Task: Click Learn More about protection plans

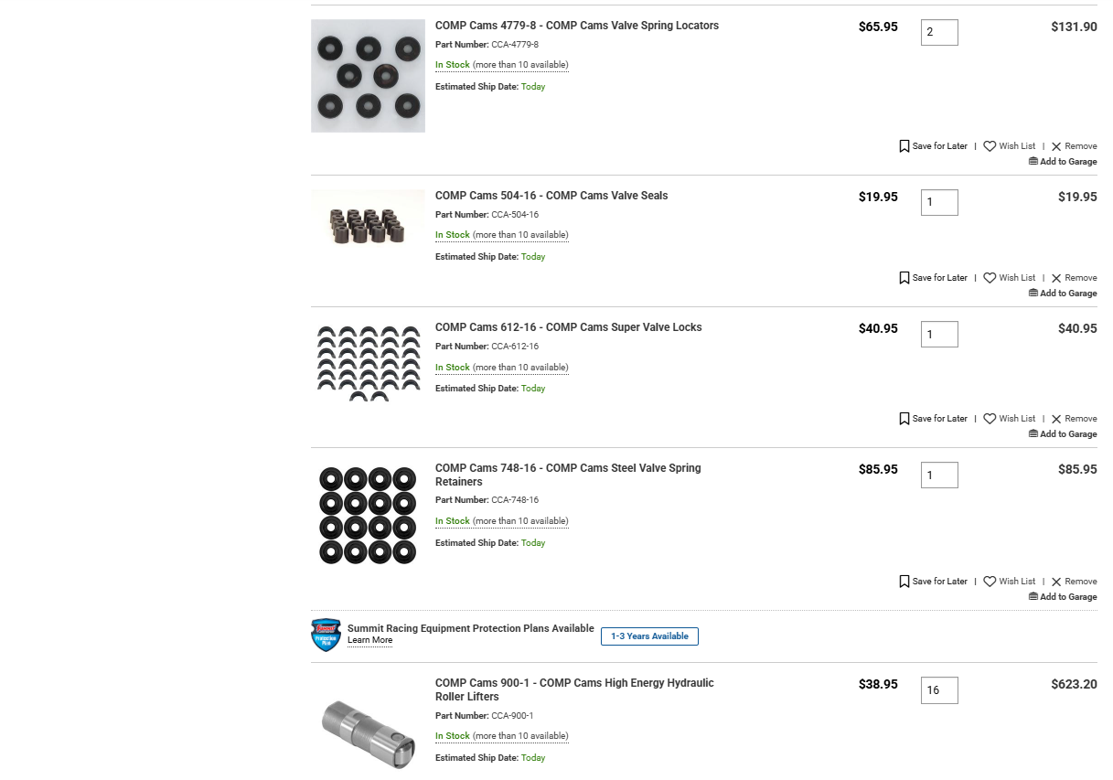Action: (x=369, y=641)
